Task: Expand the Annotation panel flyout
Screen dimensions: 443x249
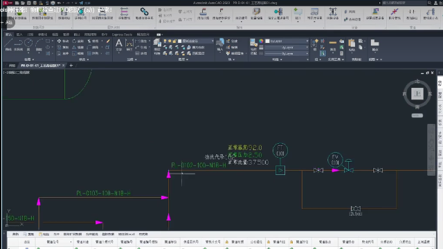Action: click(132, 59)
